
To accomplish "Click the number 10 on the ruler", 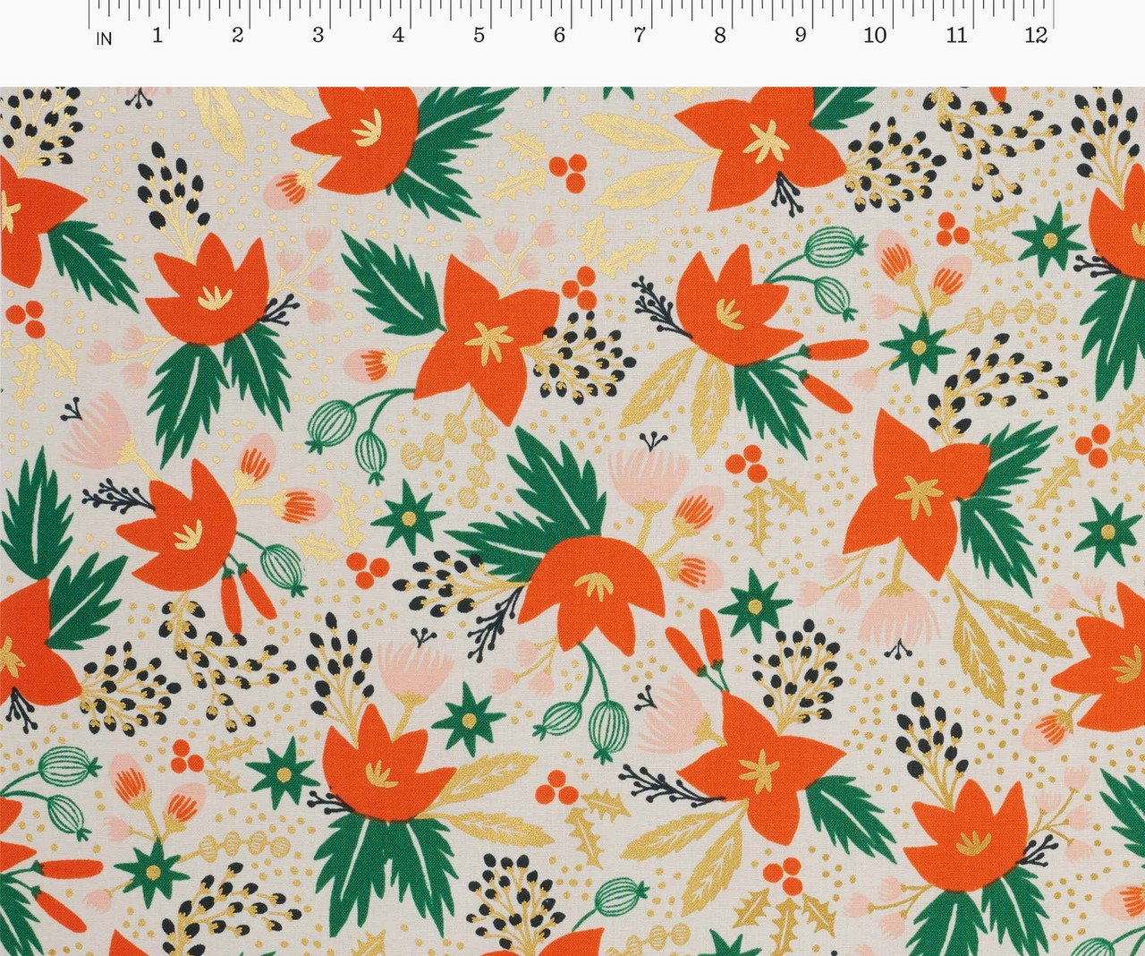I will [875, 36].
